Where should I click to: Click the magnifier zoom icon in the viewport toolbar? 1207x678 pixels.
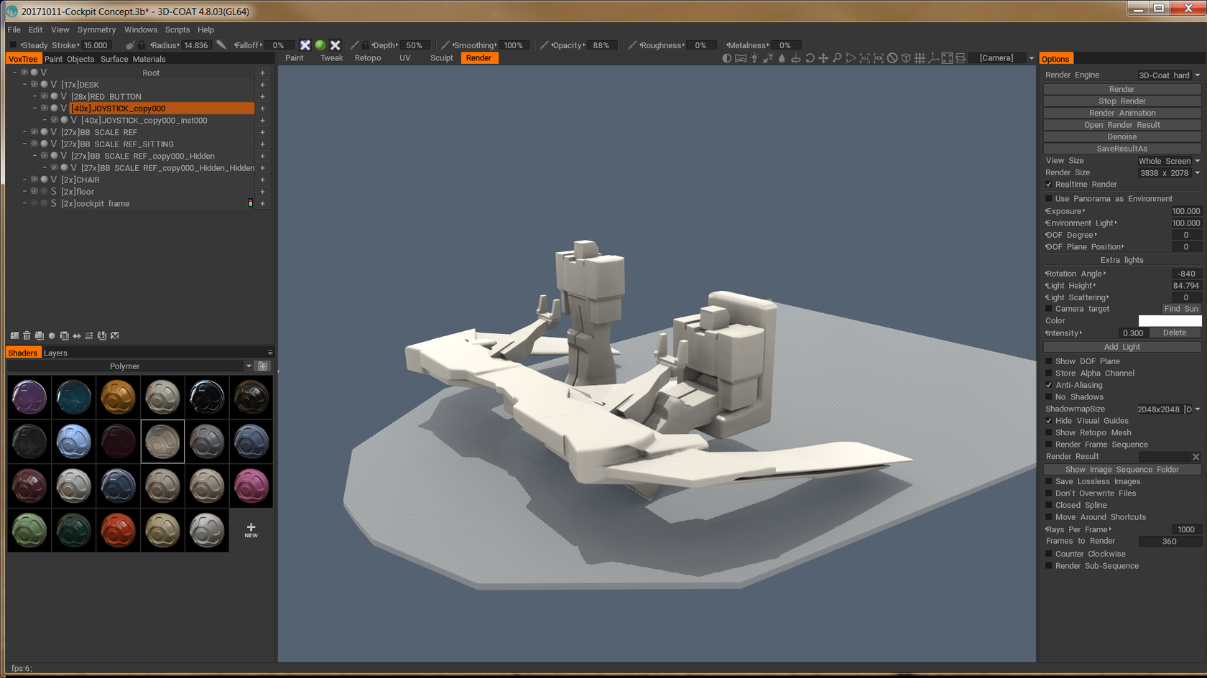[837, 58]
